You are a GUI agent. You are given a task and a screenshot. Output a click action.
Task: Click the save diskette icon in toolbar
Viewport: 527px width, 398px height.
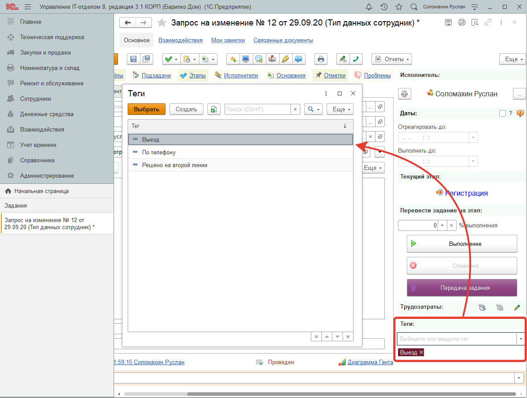(x=133, y=59)
